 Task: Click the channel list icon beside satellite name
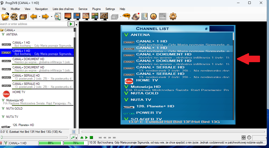point(74,132)
